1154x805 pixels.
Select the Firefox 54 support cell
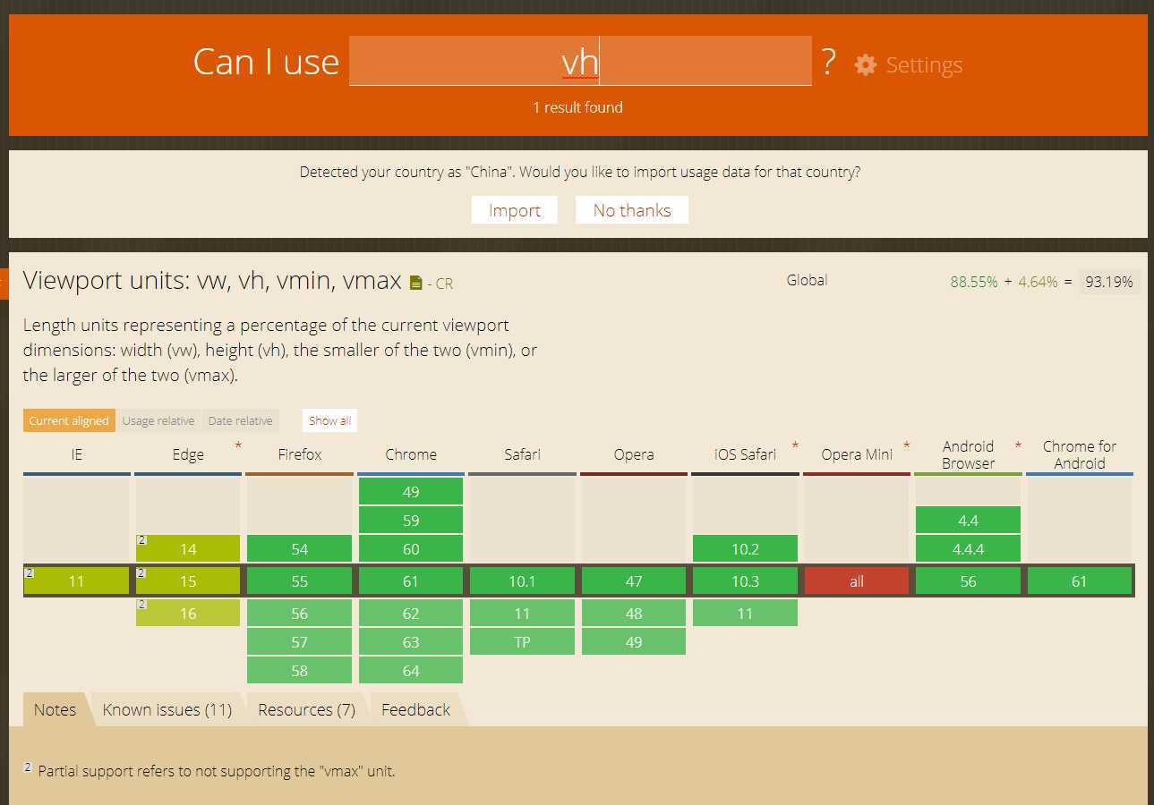pos(300,549)
